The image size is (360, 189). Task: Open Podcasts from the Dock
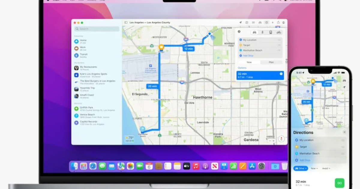[x=205, y=166]
